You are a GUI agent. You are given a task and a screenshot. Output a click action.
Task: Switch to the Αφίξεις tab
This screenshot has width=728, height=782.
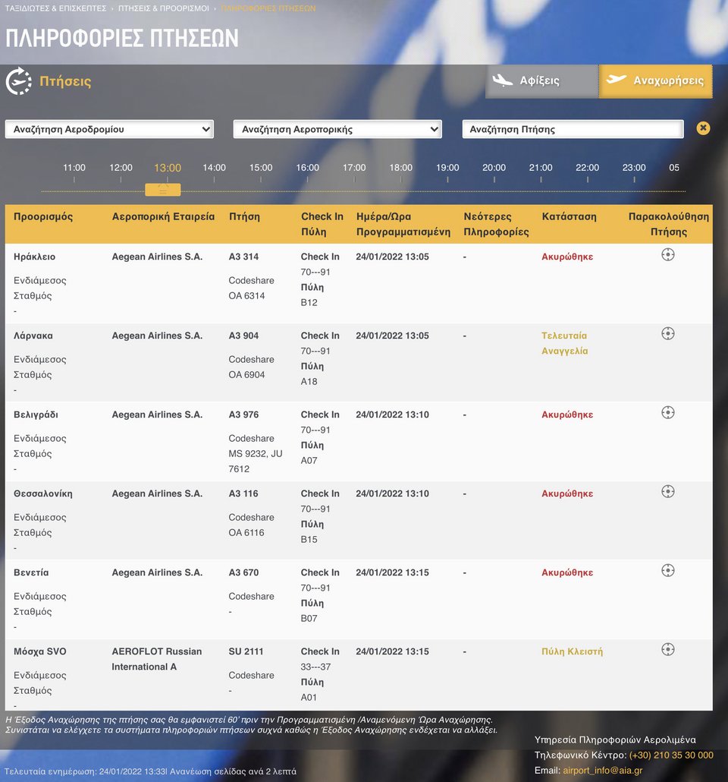tap(541, 80)
